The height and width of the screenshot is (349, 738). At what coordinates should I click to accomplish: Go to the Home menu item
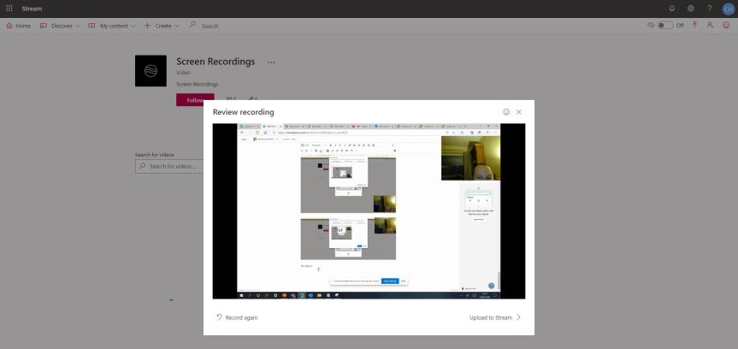tap(18, 26)
